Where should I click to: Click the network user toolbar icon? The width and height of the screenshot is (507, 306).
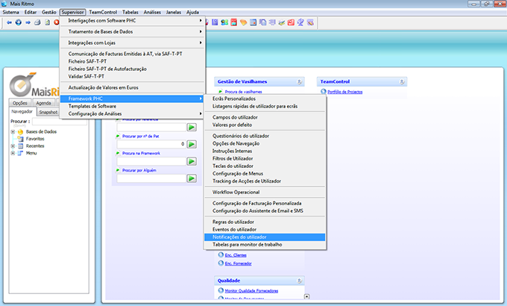300,22
